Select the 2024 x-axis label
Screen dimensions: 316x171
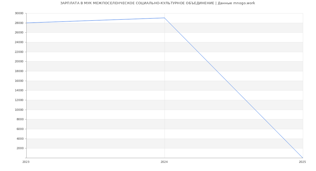pyautogui.click(x=164, y=162)
